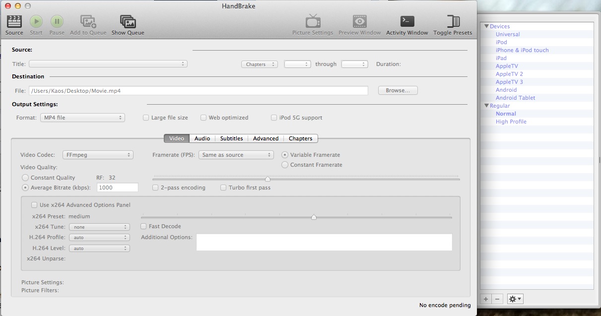
Task: Check Use x264 Advanced Options Panel
Action: (34, 205)
